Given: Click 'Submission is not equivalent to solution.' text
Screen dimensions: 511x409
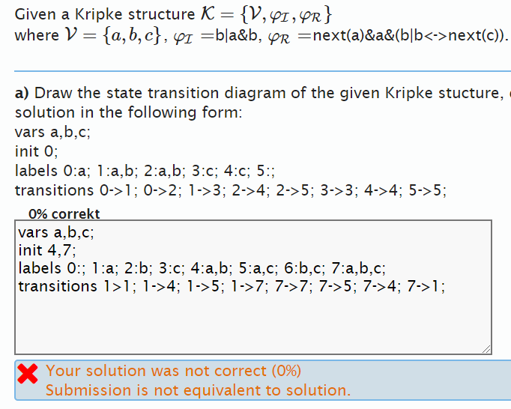Looking at the screenshot, I should (x=198, y=390).
